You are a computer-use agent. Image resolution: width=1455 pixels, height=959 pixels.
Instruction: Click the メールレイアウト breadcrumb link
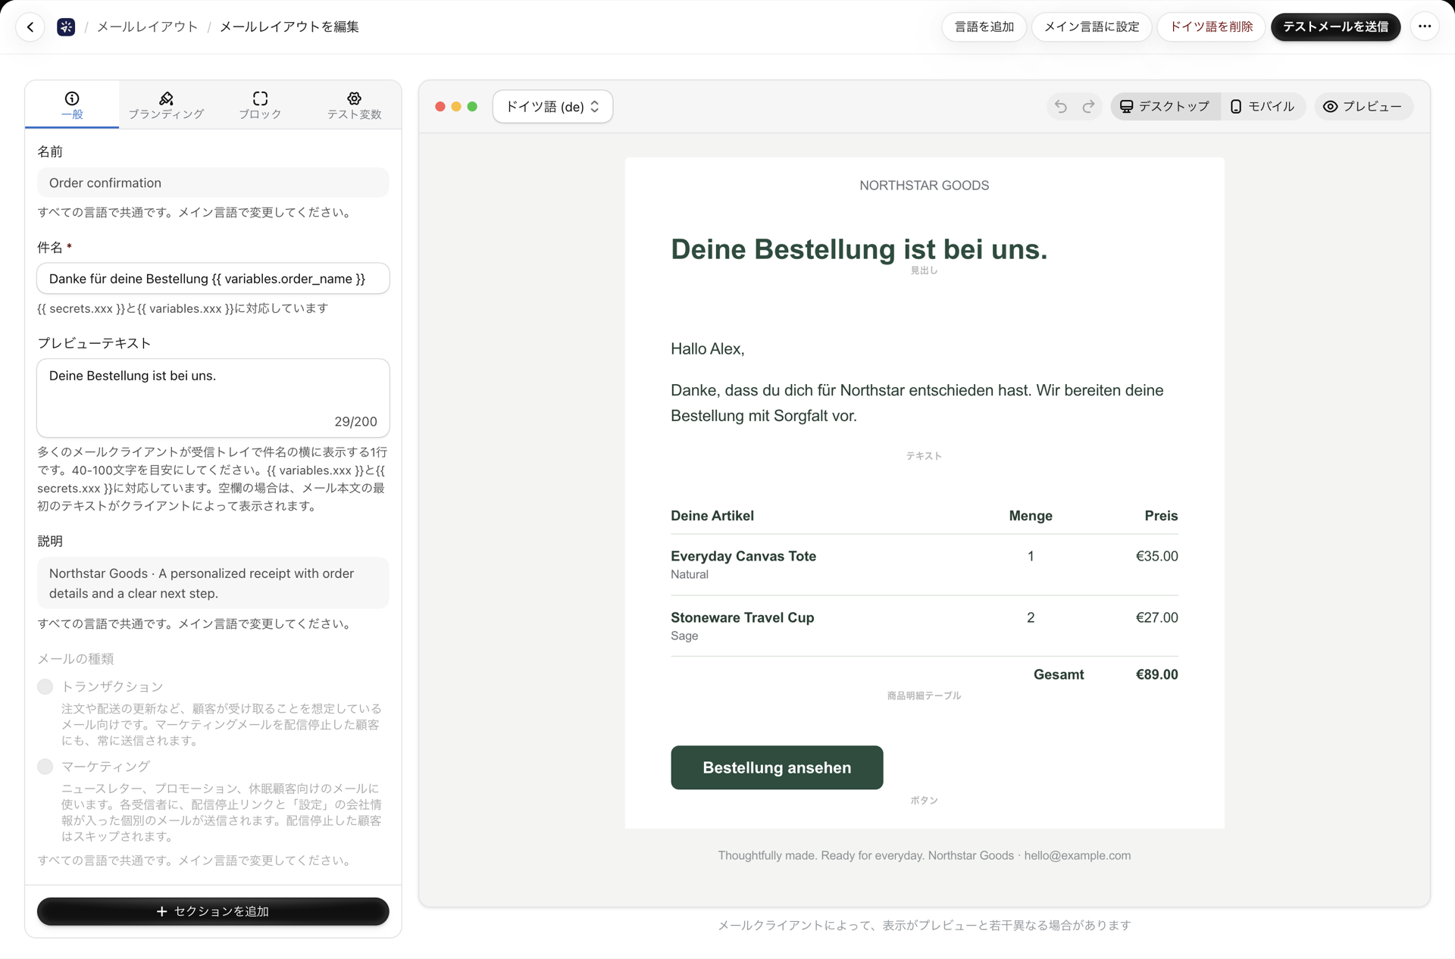[147, 27]
